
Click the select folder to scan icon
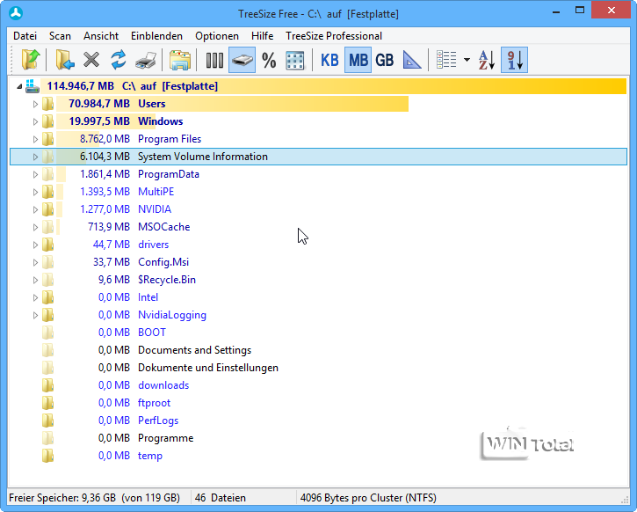tap(64, 61)
